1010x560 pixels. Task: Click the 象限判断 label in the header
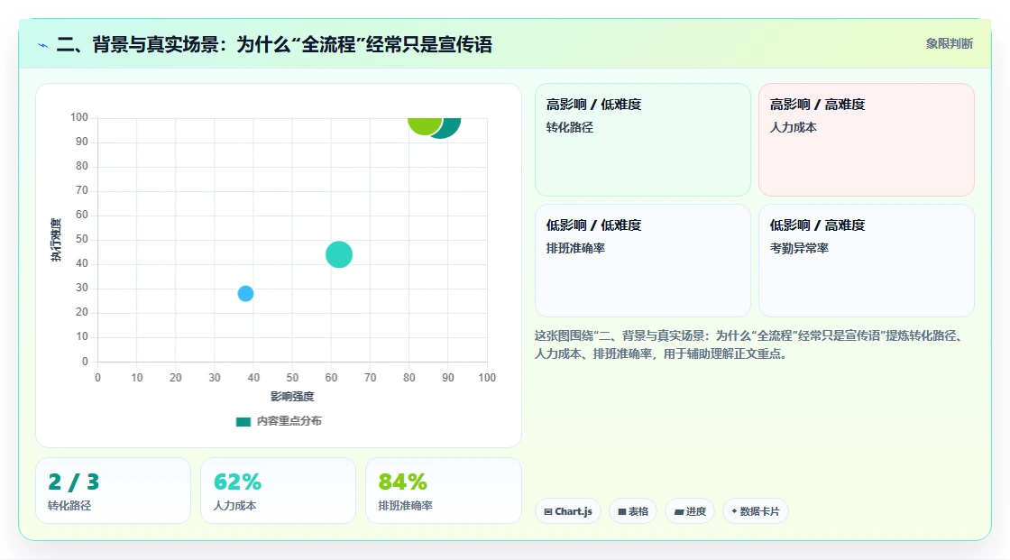[x=949, y=44]
